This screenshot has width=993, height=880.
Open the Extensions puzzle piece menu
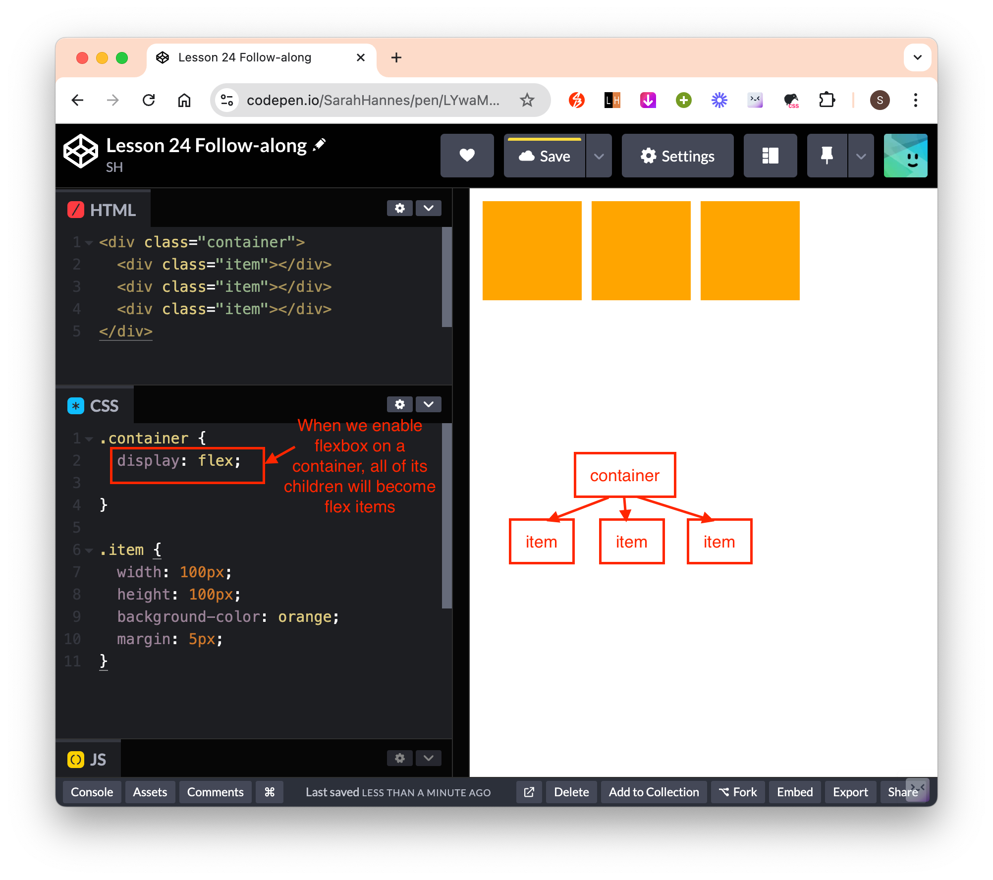coord(827,100)
